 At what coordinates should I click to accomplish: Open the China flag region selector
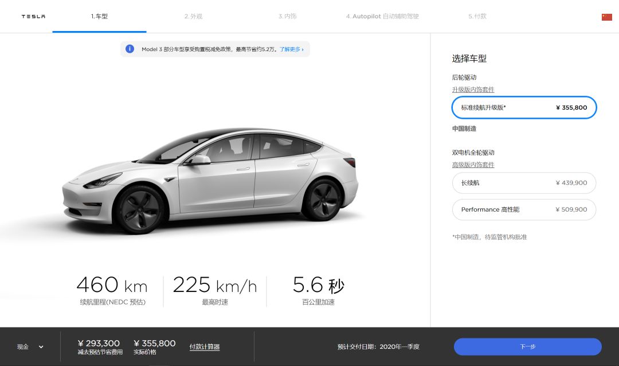coord(606,17)
